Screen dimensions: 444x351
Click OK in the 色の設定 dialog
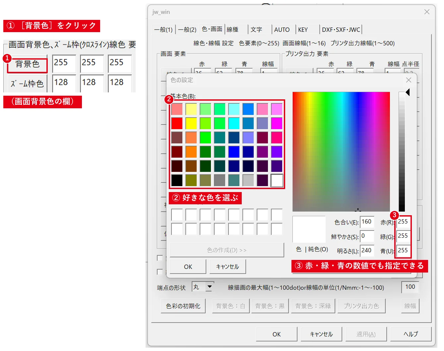(x=188, y=267)
